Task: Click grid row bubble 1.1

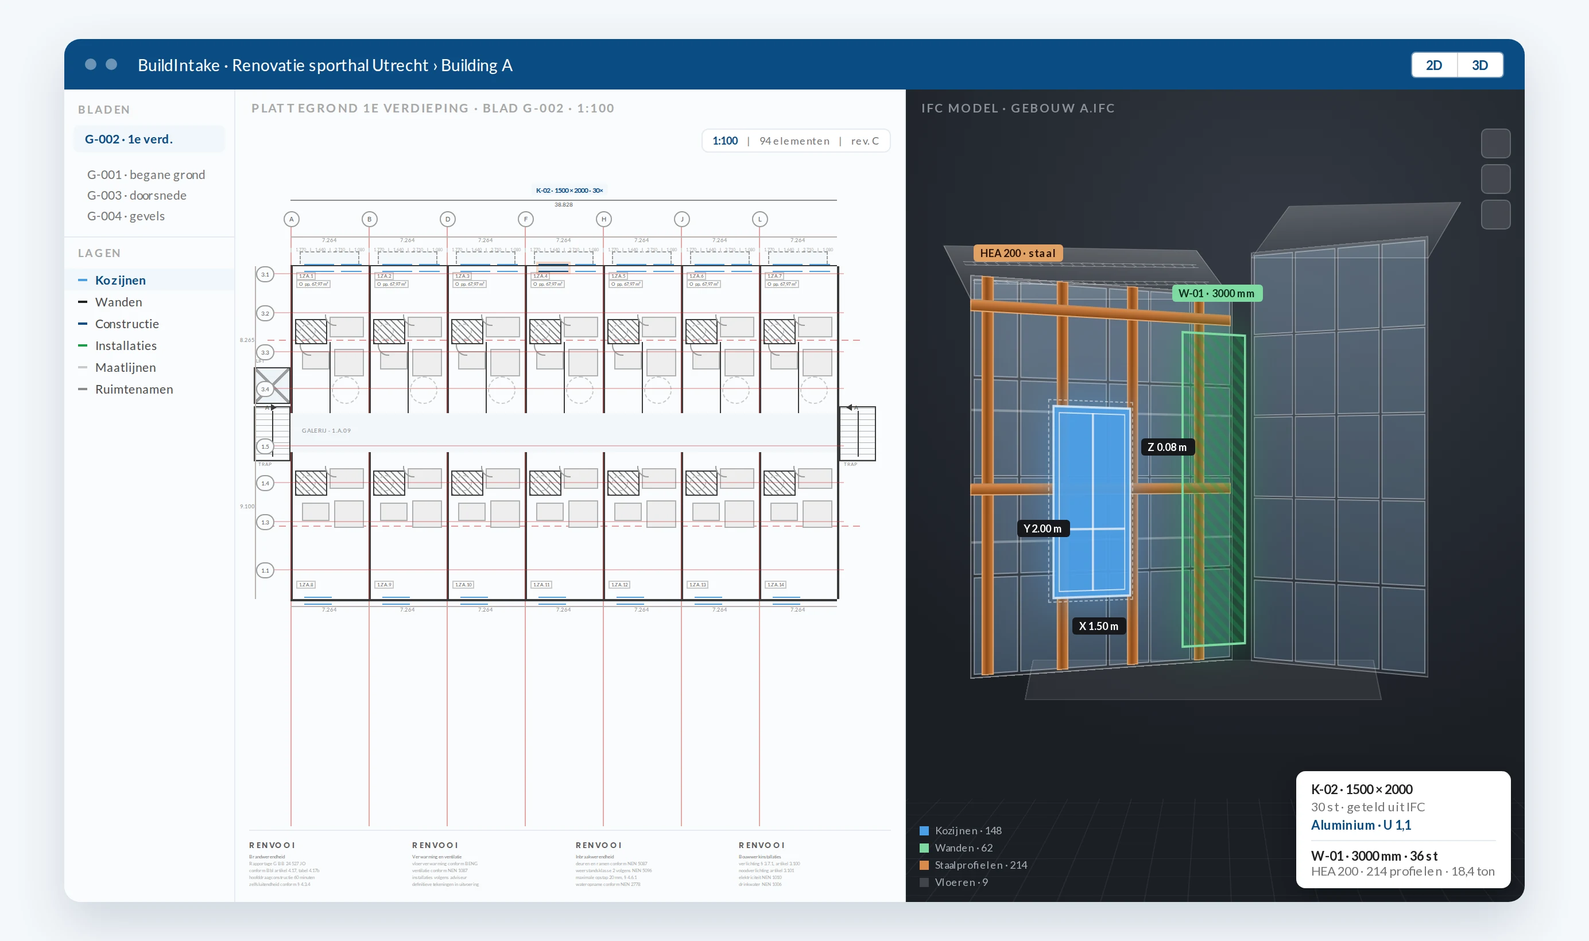Action: coord(265,571)
